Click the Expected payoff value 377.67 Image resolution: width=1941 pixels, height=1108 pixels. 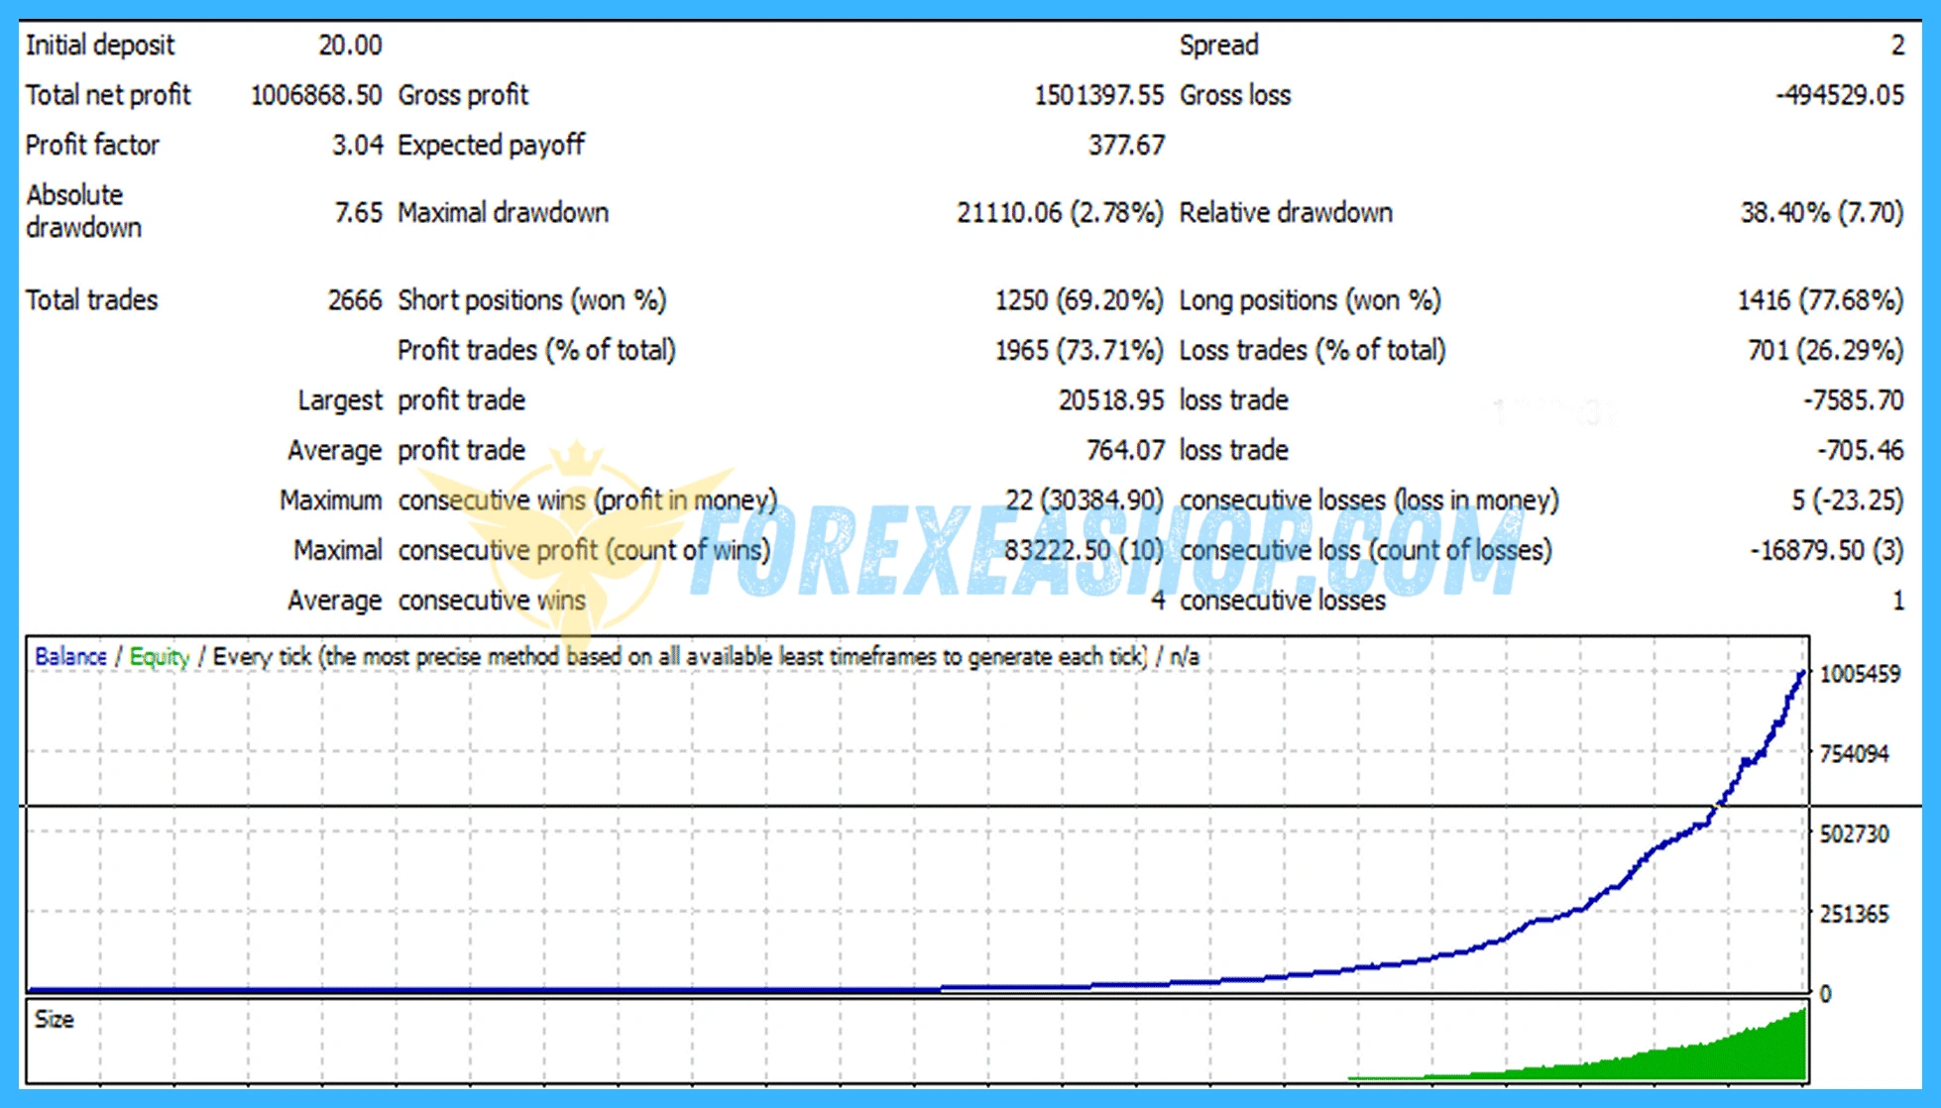(1126, 146)
